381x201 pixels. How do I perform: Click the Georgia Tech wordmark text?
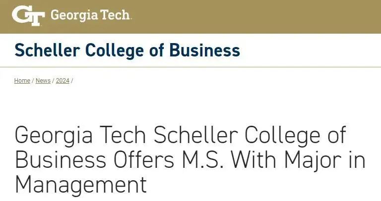(x=90, y=16)
